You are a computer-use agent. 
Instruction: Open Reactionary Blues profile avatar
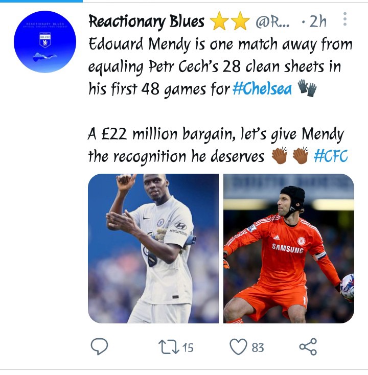[x=45, y=41]
